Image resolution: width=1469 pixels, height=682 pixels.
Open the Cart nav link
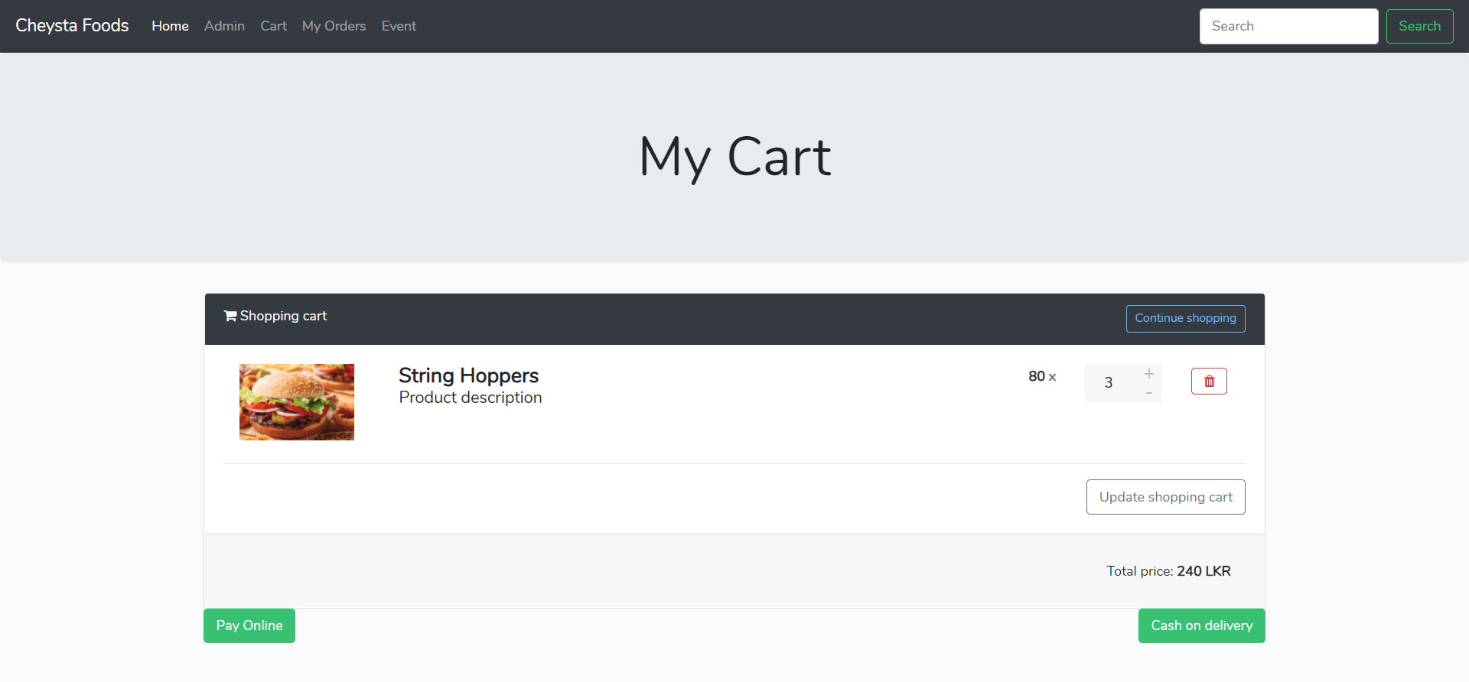(x=273, y=26)
